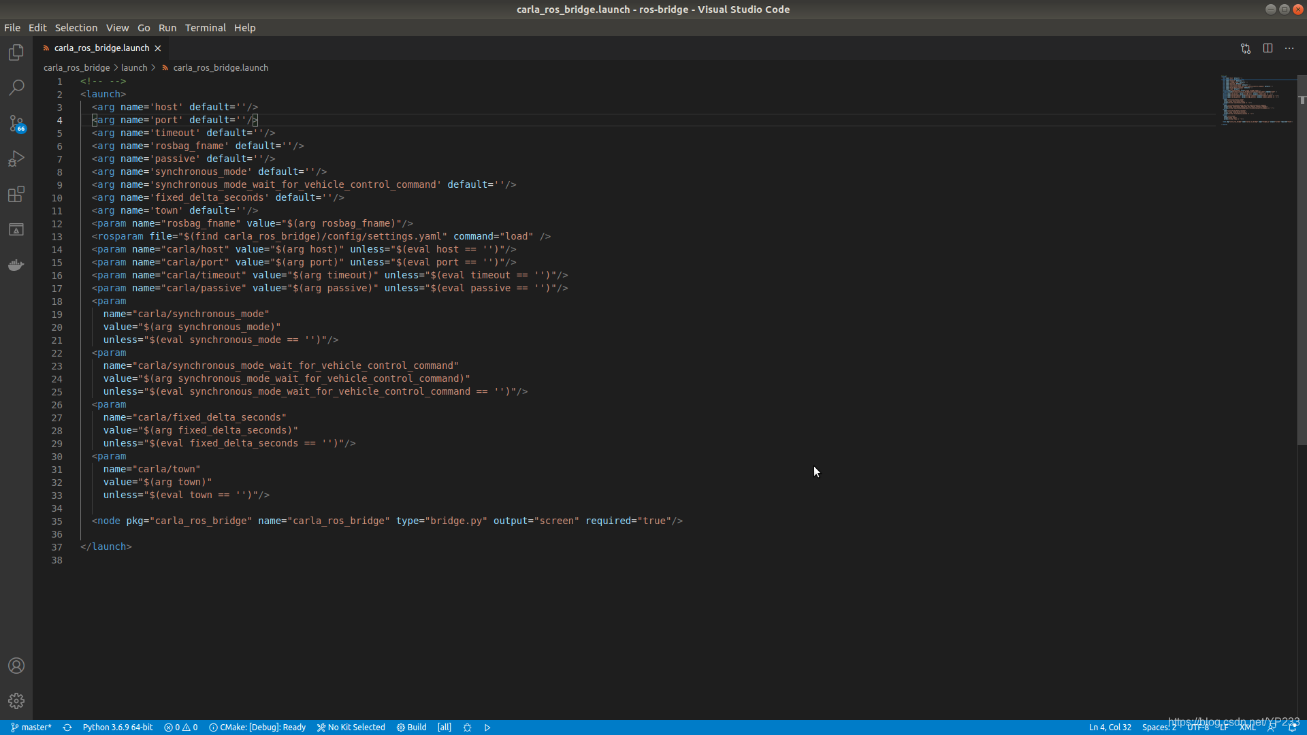The image size is (1307, 735).
Task: Select Python 3.6.9 64-bit interpreter
Action: coord(118,728)
